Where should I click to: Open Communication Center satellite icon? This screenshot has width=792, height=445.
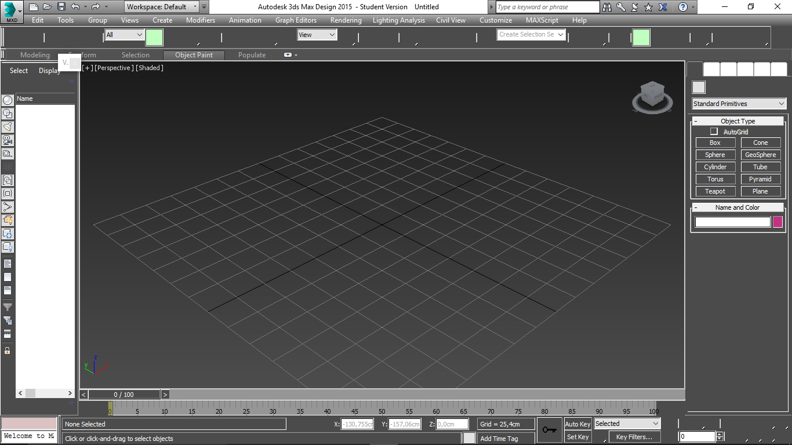pyautogui.click(x=635, y=7)
